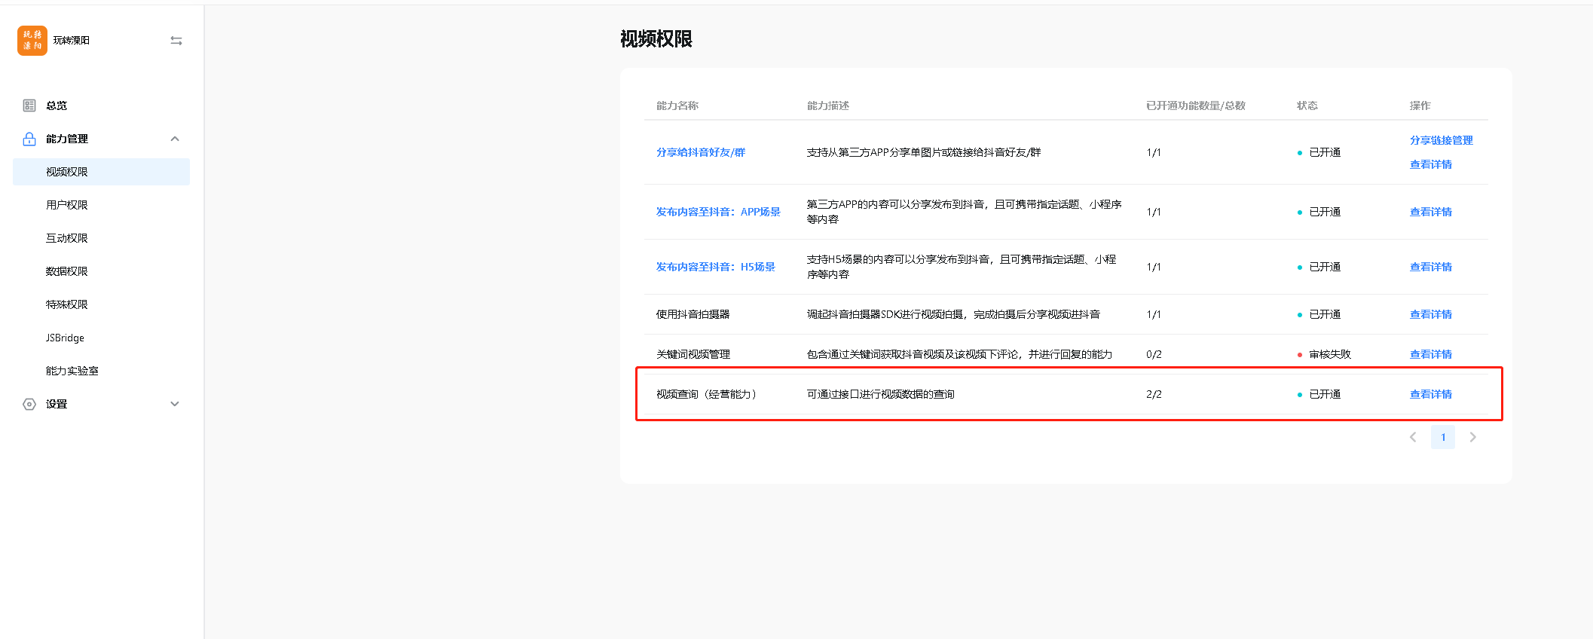The height and width of the screenshot is (639, 1593).
Task: Click the 分享链接管理 link
Action: click(x=1441, y=140)
